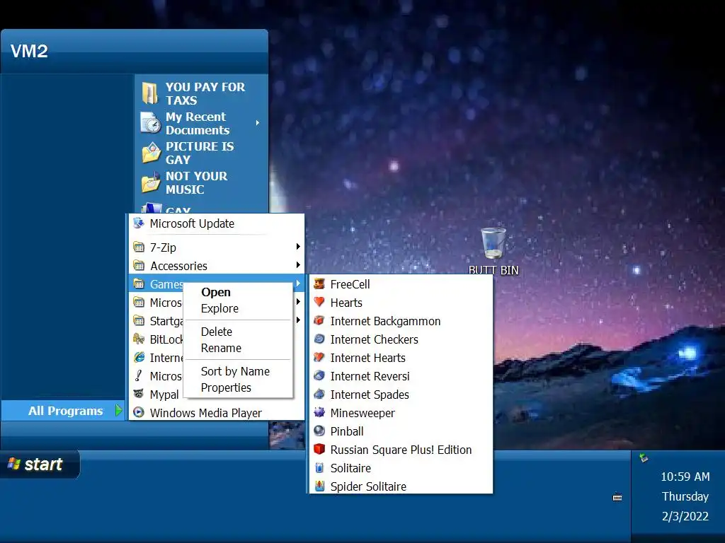This screenshot has width=725, height=543.
Task: Expand My Recent Documents submenu arrow
Action: [x=258, y=123]
